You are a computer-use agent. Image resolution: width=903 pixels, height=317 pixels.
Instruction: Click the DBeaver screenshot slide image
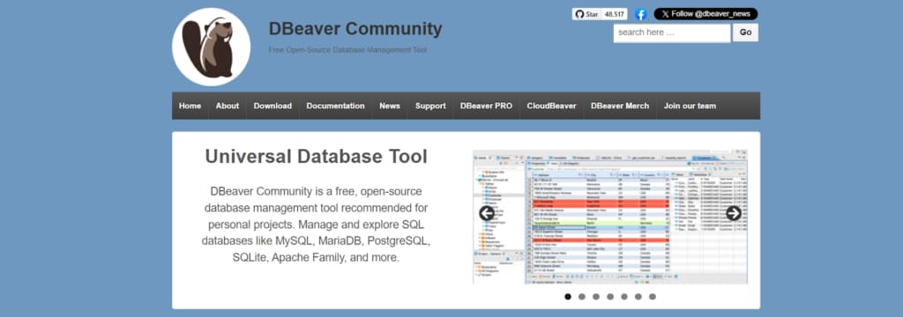pyautogui.click(x=610, y=217)
